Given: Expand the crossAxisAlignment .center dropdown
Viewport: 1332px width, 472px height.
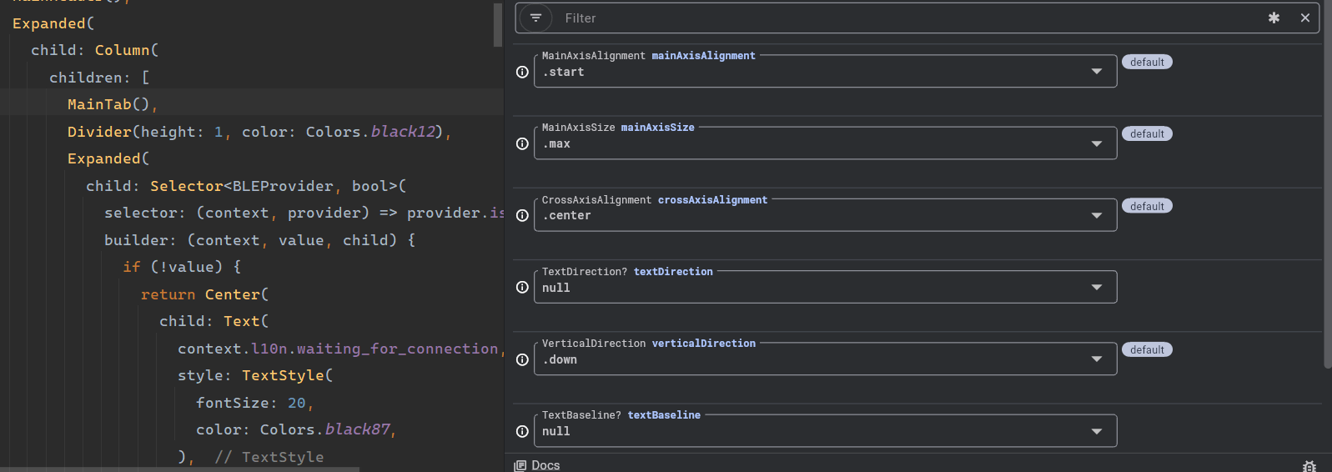Looking at the screenshot, I should [x=825, y=215].
